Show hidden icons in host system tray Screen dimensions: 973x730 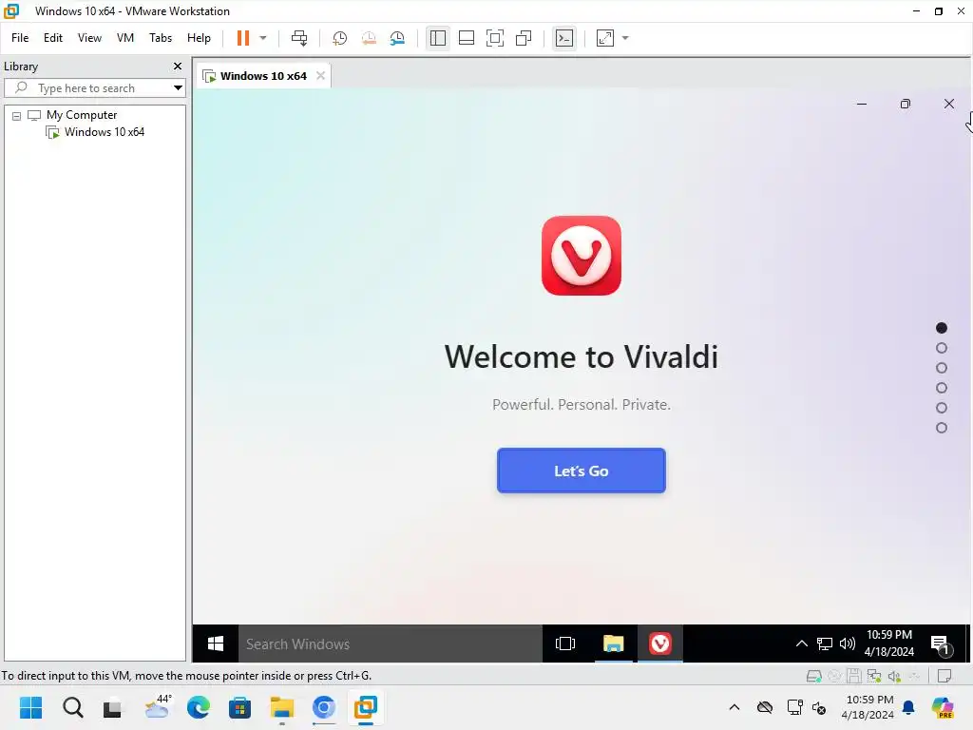pyautogui.click(x=735, y=707)
